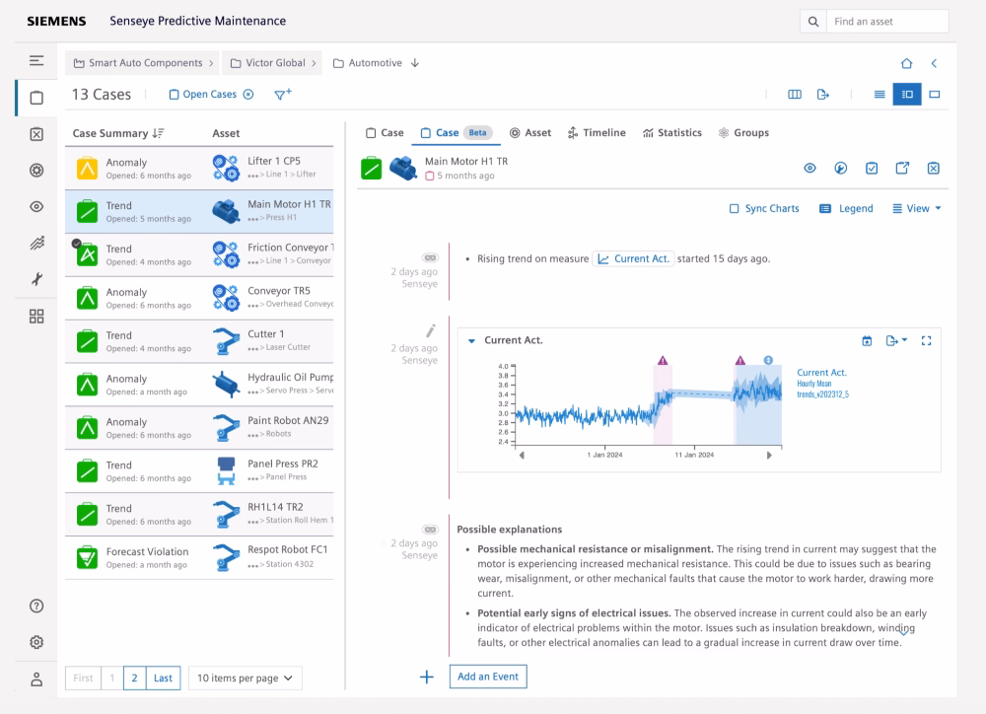Select the Friction Conveyor trend case
The image size is (986, 714).
[x=199, y=254]
